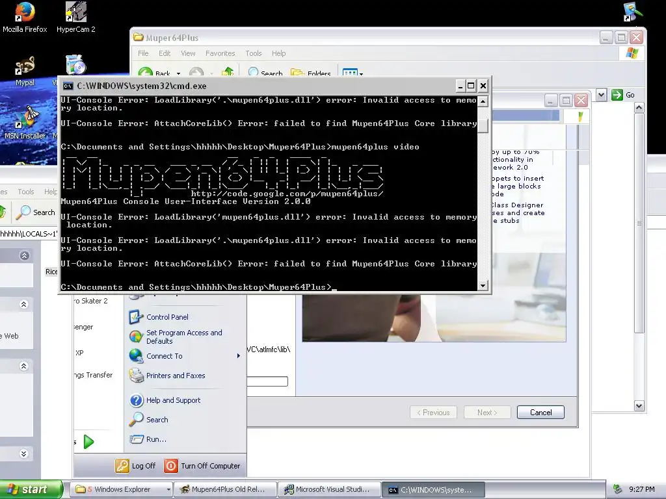Image resolution: width=666 pixels, height=499 pixels.
Task: Click scroll up arrow in Muper64Plus window
Action: coord(639,109)
